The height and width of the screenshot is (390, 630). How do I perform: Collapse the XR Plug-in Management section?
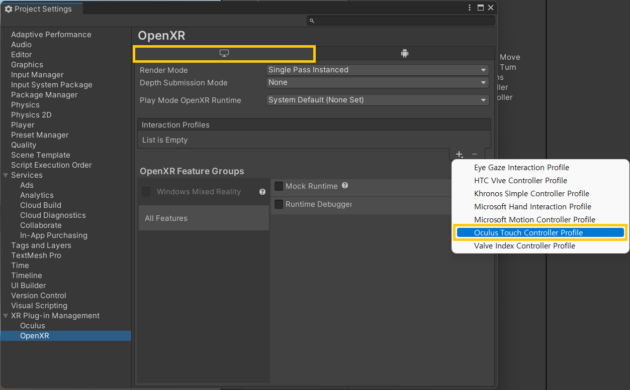[6, 316]
